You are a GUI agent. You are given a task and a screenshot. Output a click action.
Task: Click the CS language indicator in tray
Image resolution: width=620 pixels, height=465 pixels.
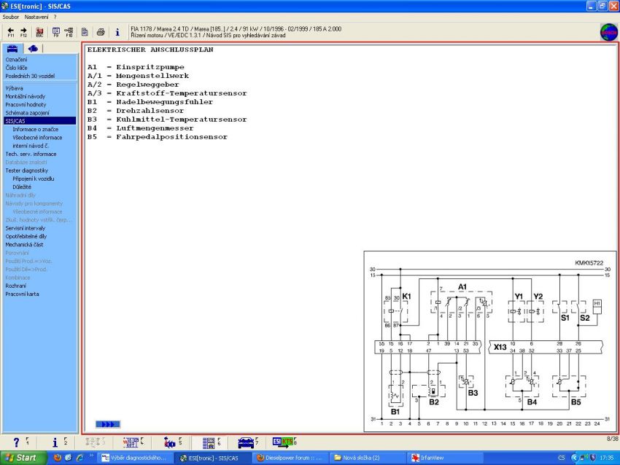[x=562, y=458]
